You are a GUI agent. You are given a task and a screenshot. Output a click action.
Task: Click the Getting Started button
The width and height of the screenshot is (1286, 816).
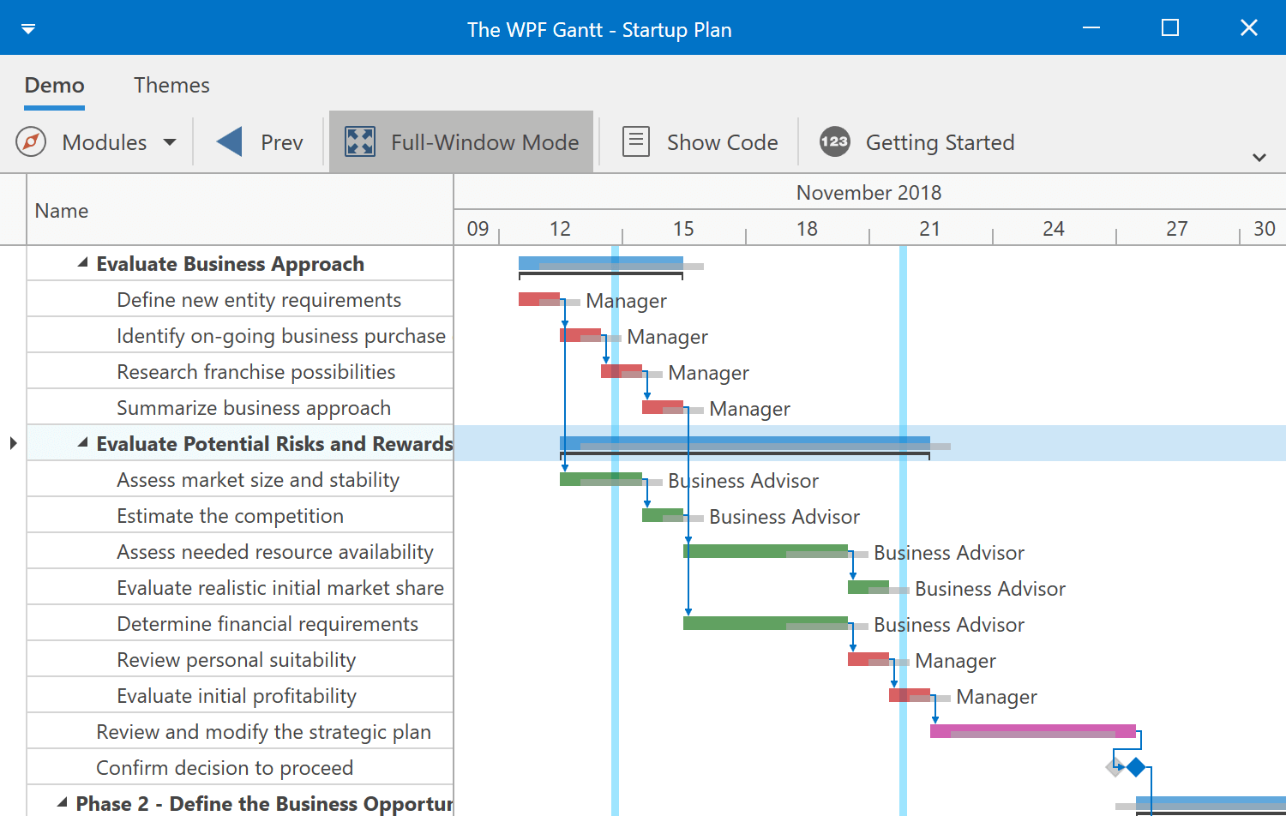click(940, 141)
